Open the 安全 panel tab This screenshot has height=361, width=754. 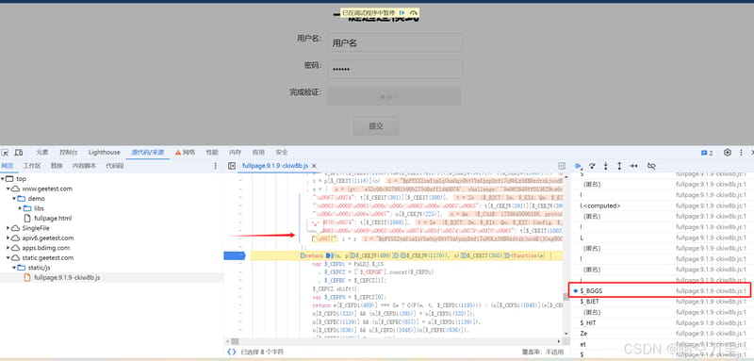[282, 153]
